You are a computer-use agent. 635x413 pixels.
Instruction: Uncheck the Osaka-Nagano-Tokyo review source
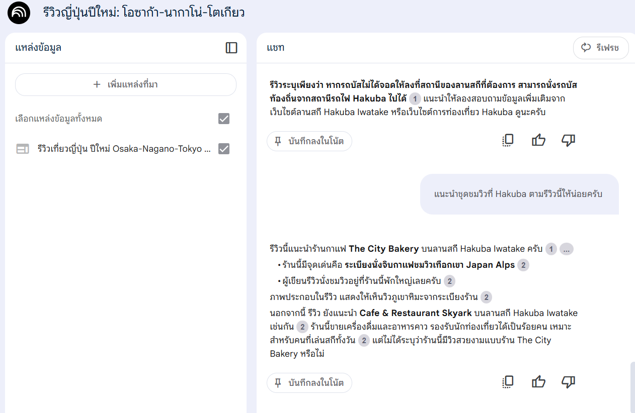click(224, 149)
